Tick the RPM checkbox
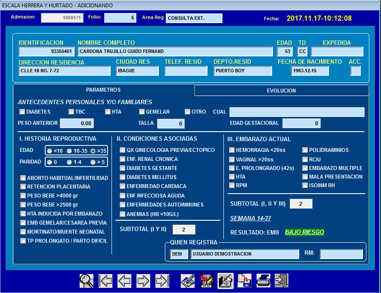This screenshot has width=381, height=293. 232,185
